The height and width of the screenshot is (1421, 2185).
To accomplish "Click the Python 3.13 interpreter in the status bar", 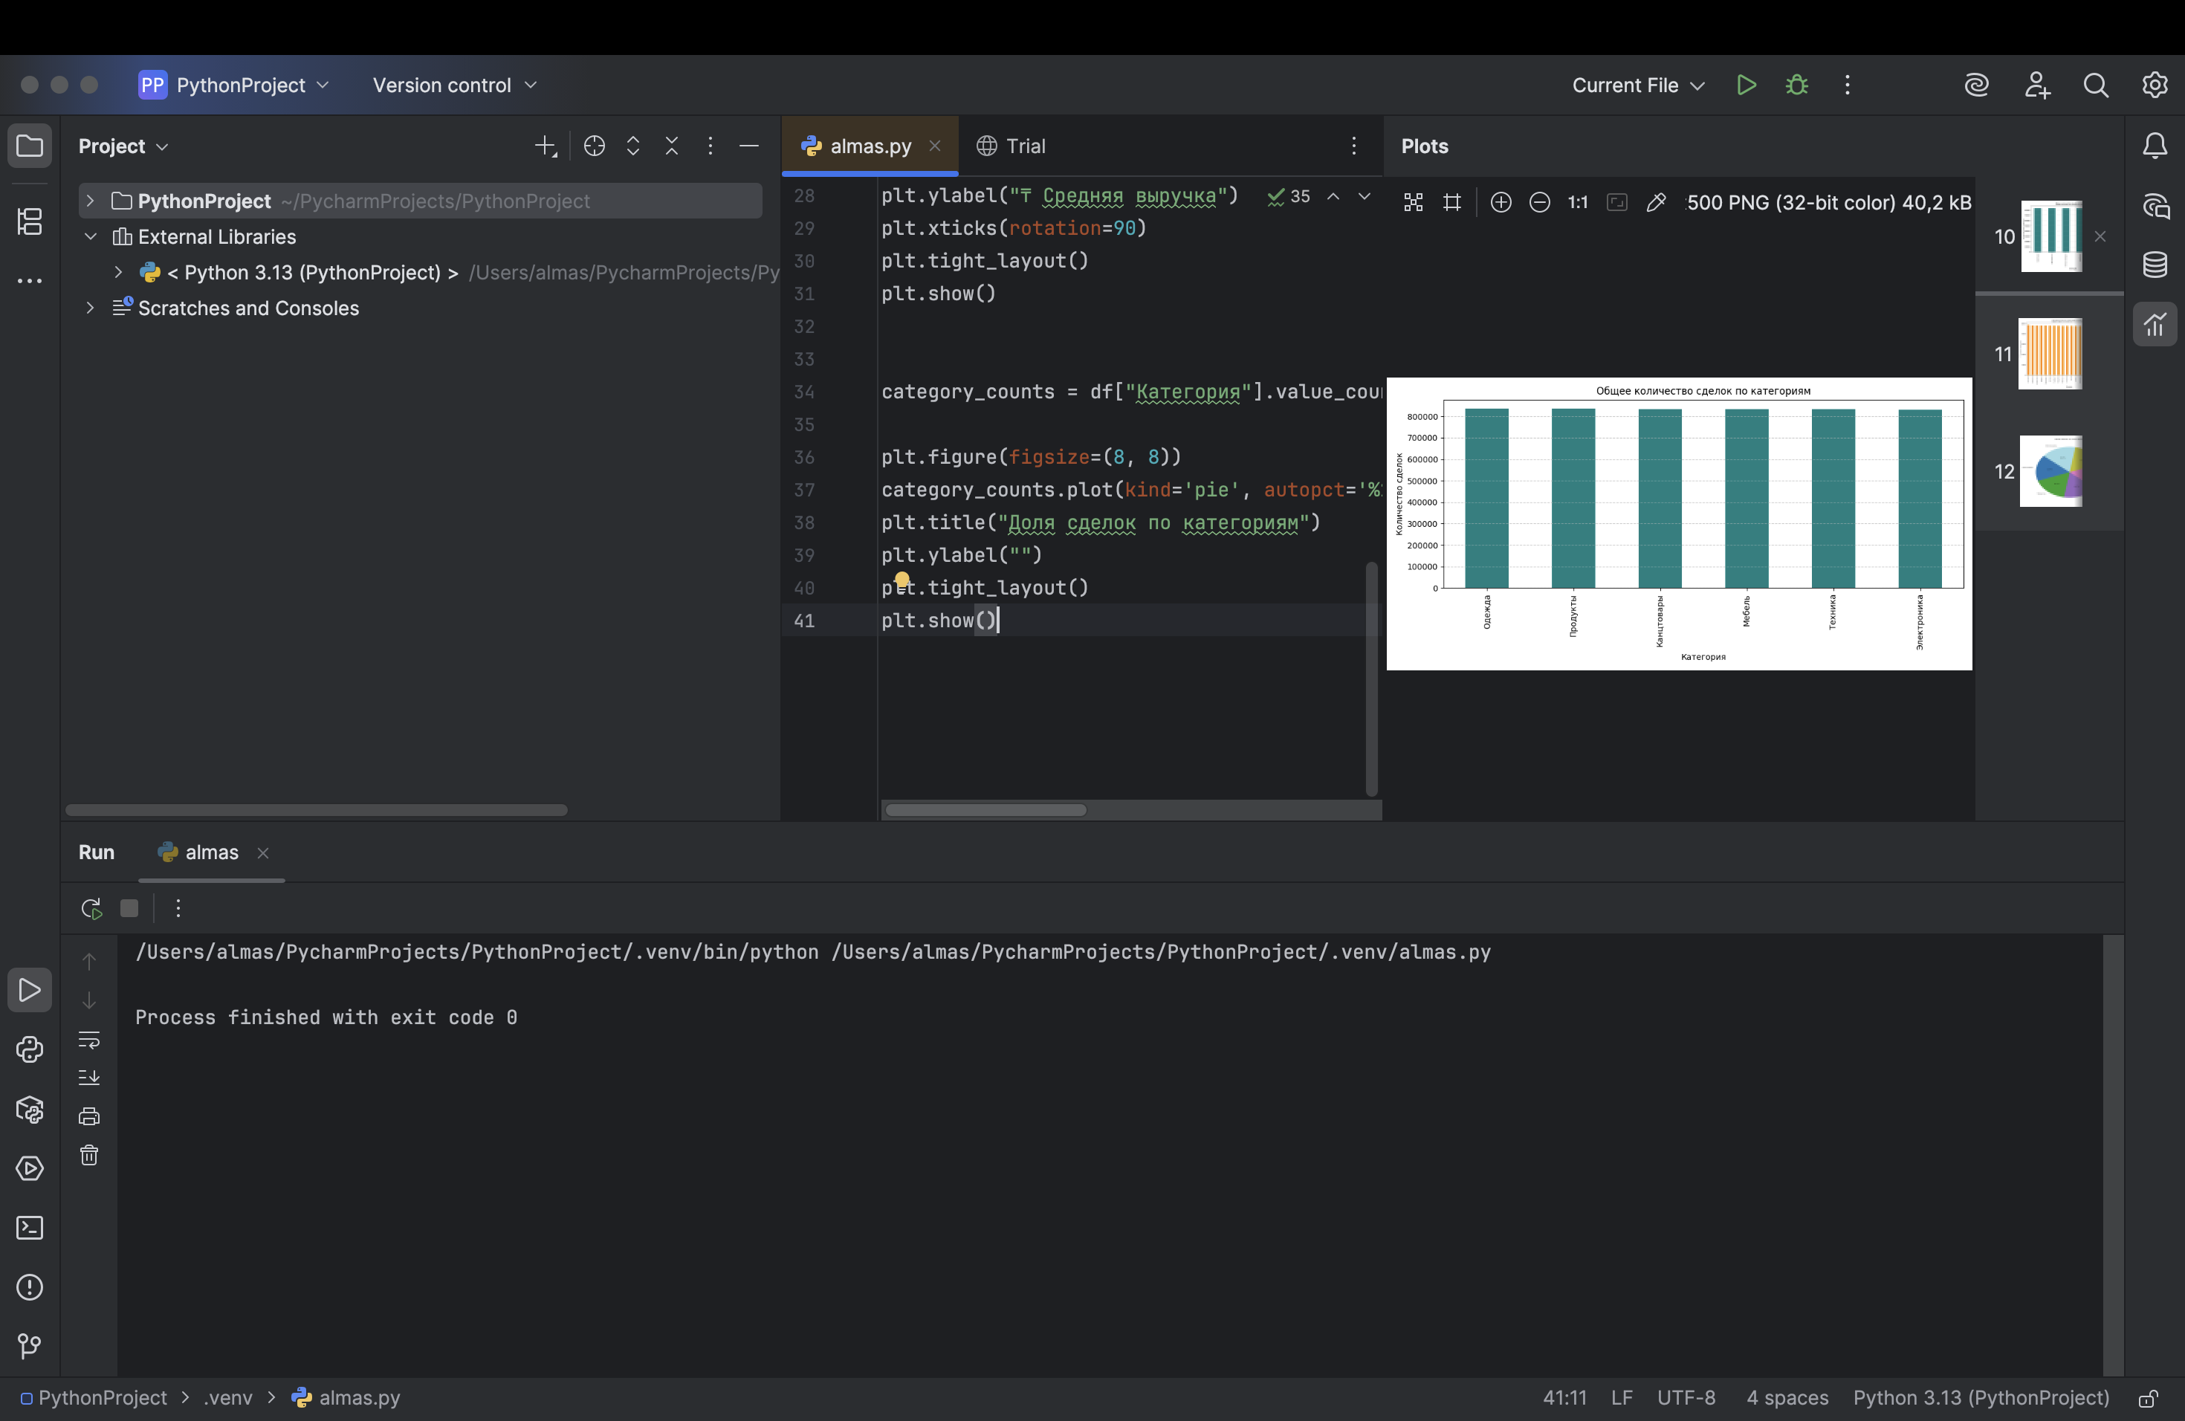I will tap(1981, 1398).
